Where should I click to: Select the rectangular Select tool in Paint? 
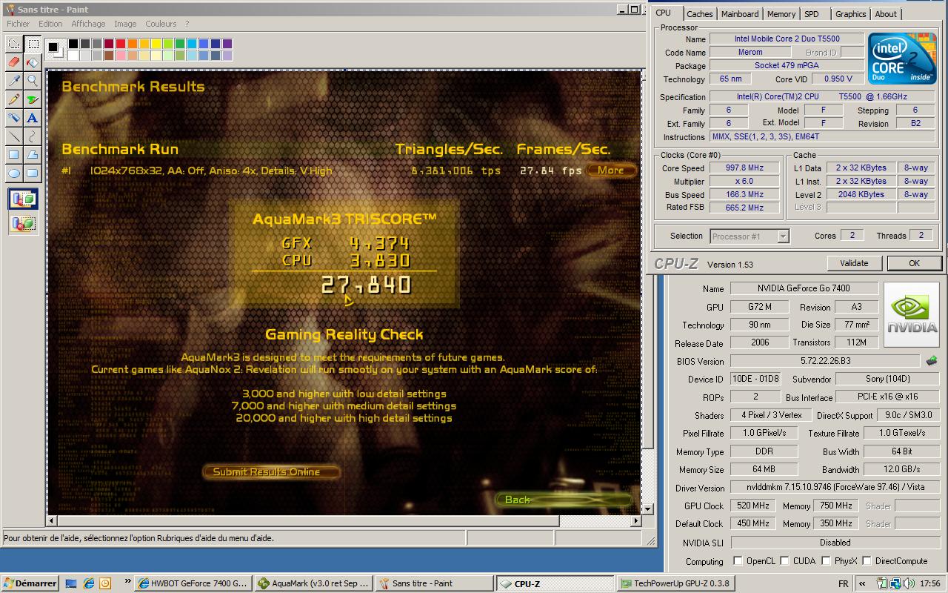[x=33, y=44]
